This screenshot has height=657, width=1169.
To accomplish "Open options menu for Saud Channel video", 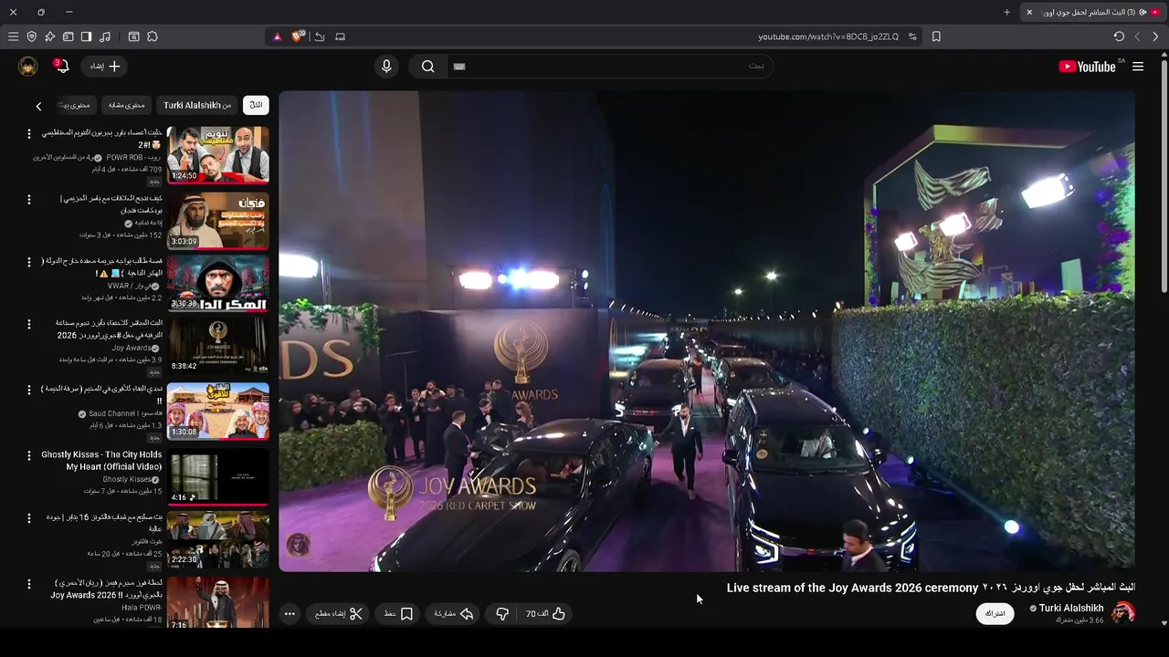I will (x=28, y=390).
